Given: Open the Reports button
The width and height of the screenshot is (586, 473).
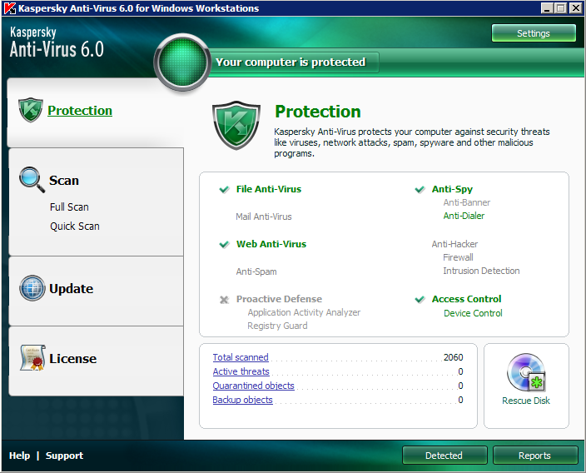Looking at the screenshot, I should point(534,456).
